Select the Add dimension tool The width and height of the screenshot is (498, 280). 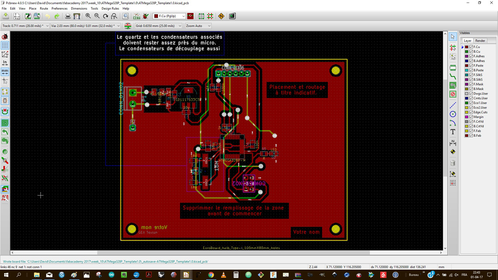click(x=453, y=143)
